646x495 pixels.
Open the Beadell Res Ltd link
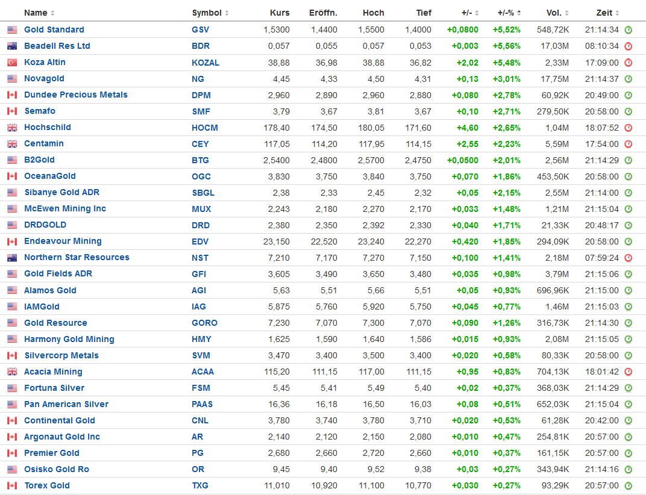57,46
